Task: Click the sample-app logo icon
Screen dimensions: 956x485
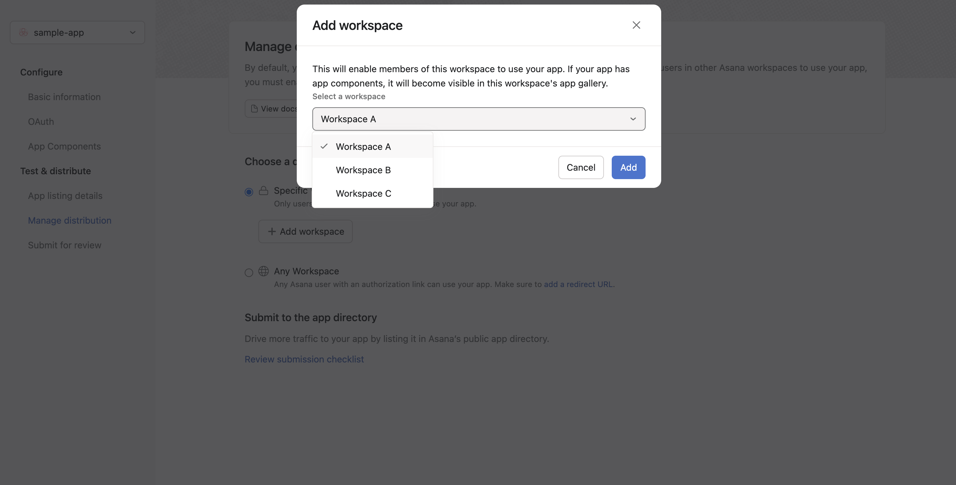Action: click(23, 33)
